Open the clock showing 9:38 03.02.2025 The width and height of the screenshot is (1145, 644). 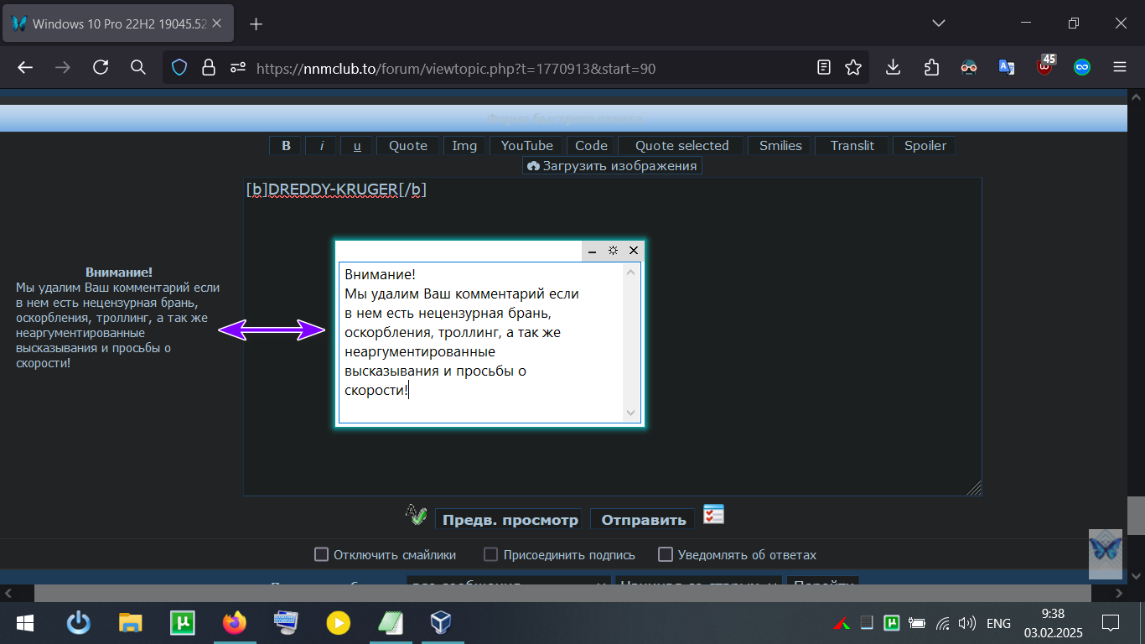click(1053, 623)
